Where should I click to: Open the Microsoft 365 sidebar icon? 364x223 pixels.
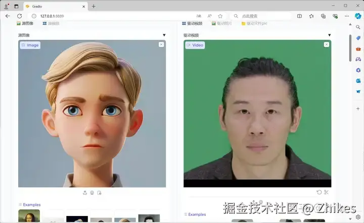coord(358,70)
